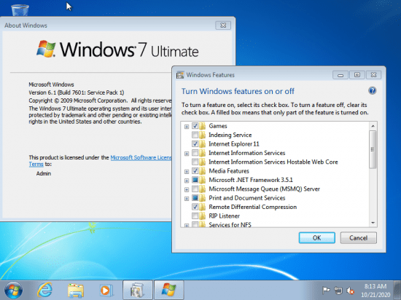This screenshot has width=401, height=300.
Task: Open Action Center flag tray icon
Action: pyautogui.click(x=326, y=291)
